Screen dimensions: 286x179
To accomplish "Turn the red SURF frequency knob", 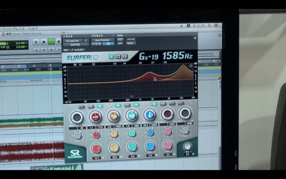I will 95,117.
